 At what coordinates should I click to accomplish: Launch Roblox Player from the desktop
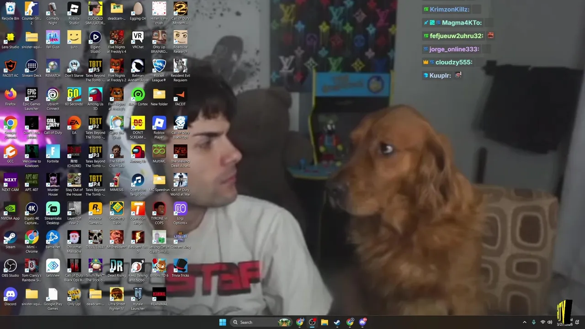click(x=159, y=128)
